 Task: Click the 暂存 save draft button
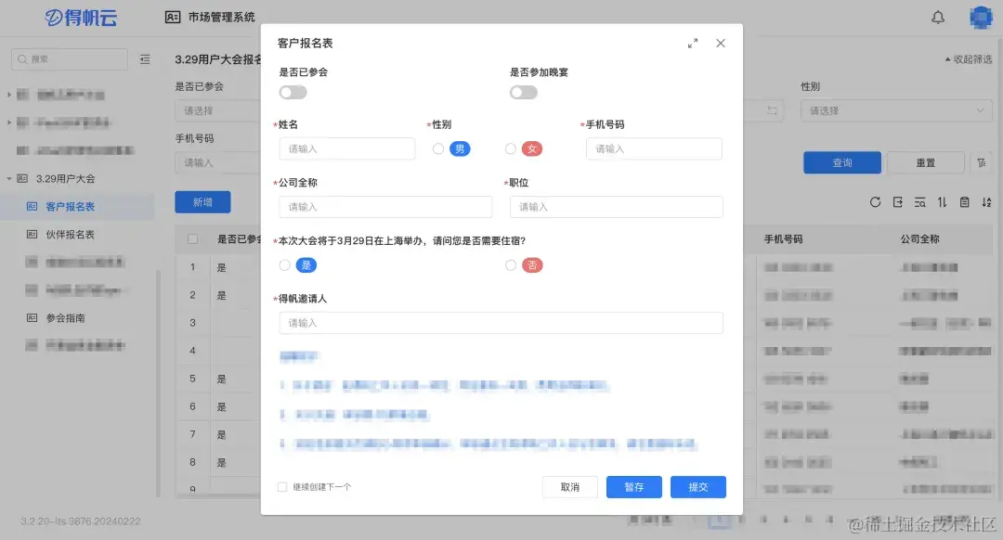[633, 486]
